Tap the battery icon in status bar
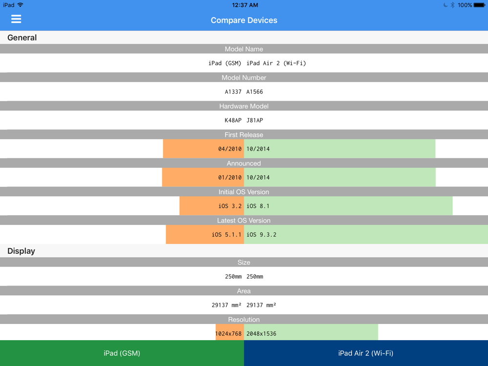Image resolution: width=488 pixels, height=366 pixels. (479, 5)
